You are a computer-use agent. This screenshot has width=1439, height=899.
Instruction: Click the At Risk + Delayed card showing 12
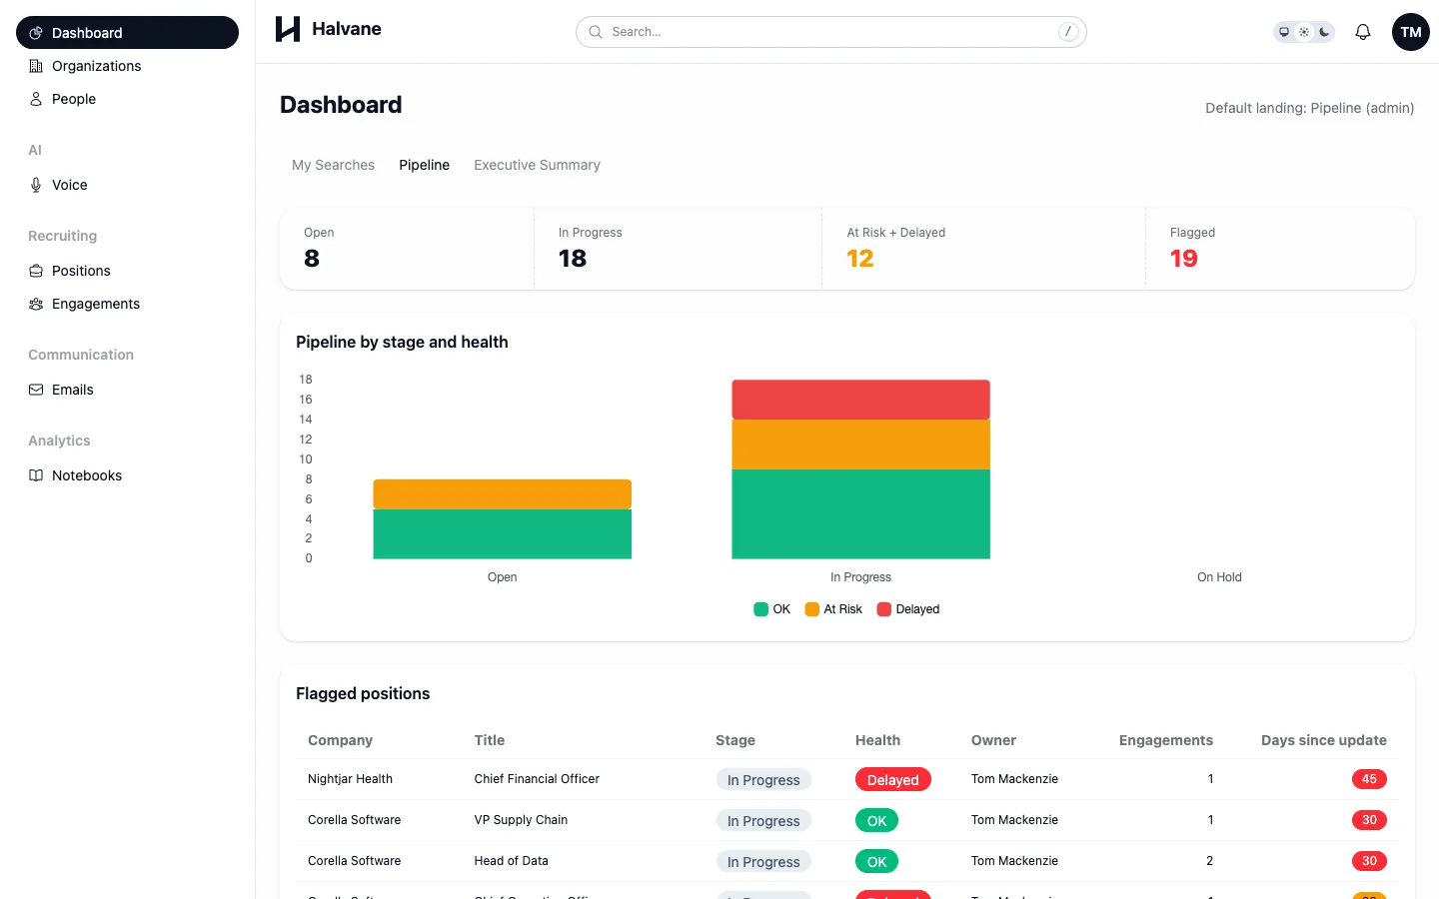click(x=983, y=249)
